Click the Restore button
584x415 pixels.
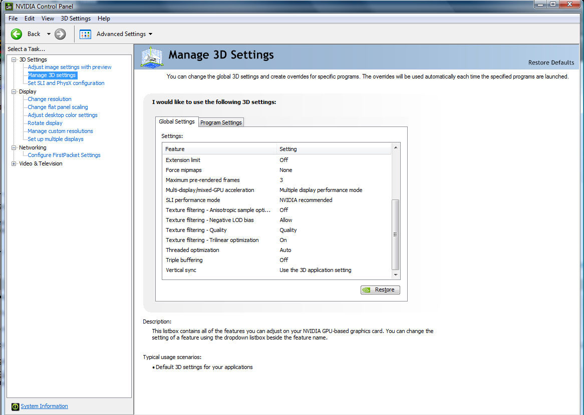(x=380, y=289)
